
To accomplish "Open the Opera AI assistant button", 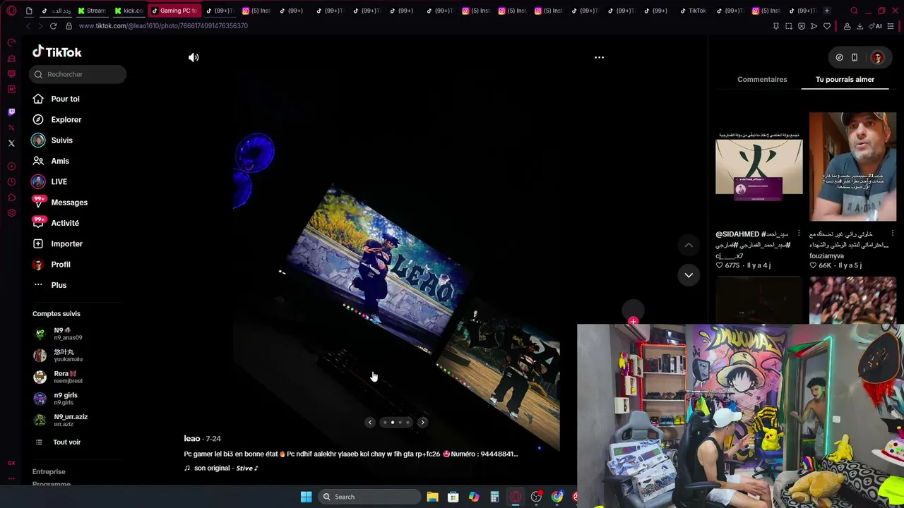I will point(876,26).
